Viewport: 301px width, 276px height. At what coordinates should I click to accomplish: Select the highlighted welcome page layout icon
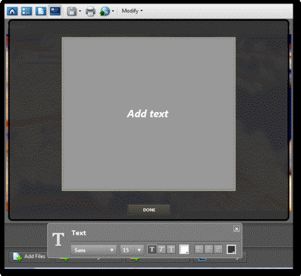pyautogui.click(x=55, y=11)
